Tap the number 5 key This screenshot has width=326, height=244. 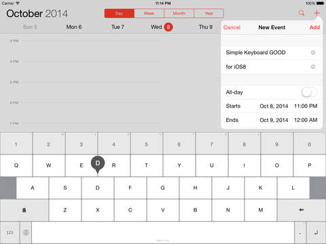147,144
